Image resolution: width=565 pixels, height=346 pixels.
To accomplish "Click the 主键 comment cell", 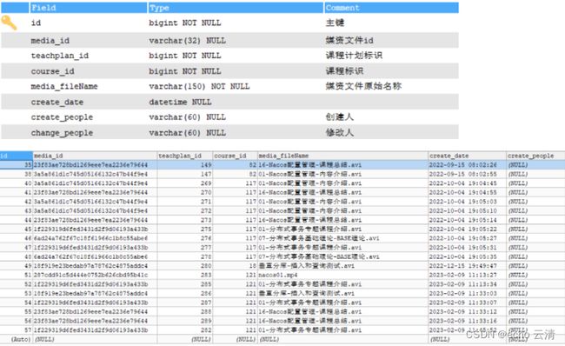I will pyautogui.click(x=336, y=23).
